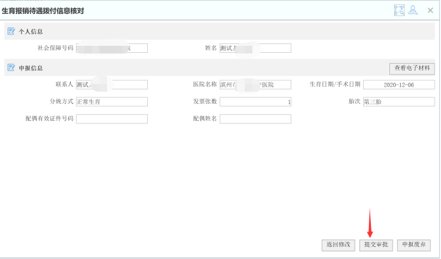Click the 联系人 input field
441x259 pixels.
tap(112, 85)
